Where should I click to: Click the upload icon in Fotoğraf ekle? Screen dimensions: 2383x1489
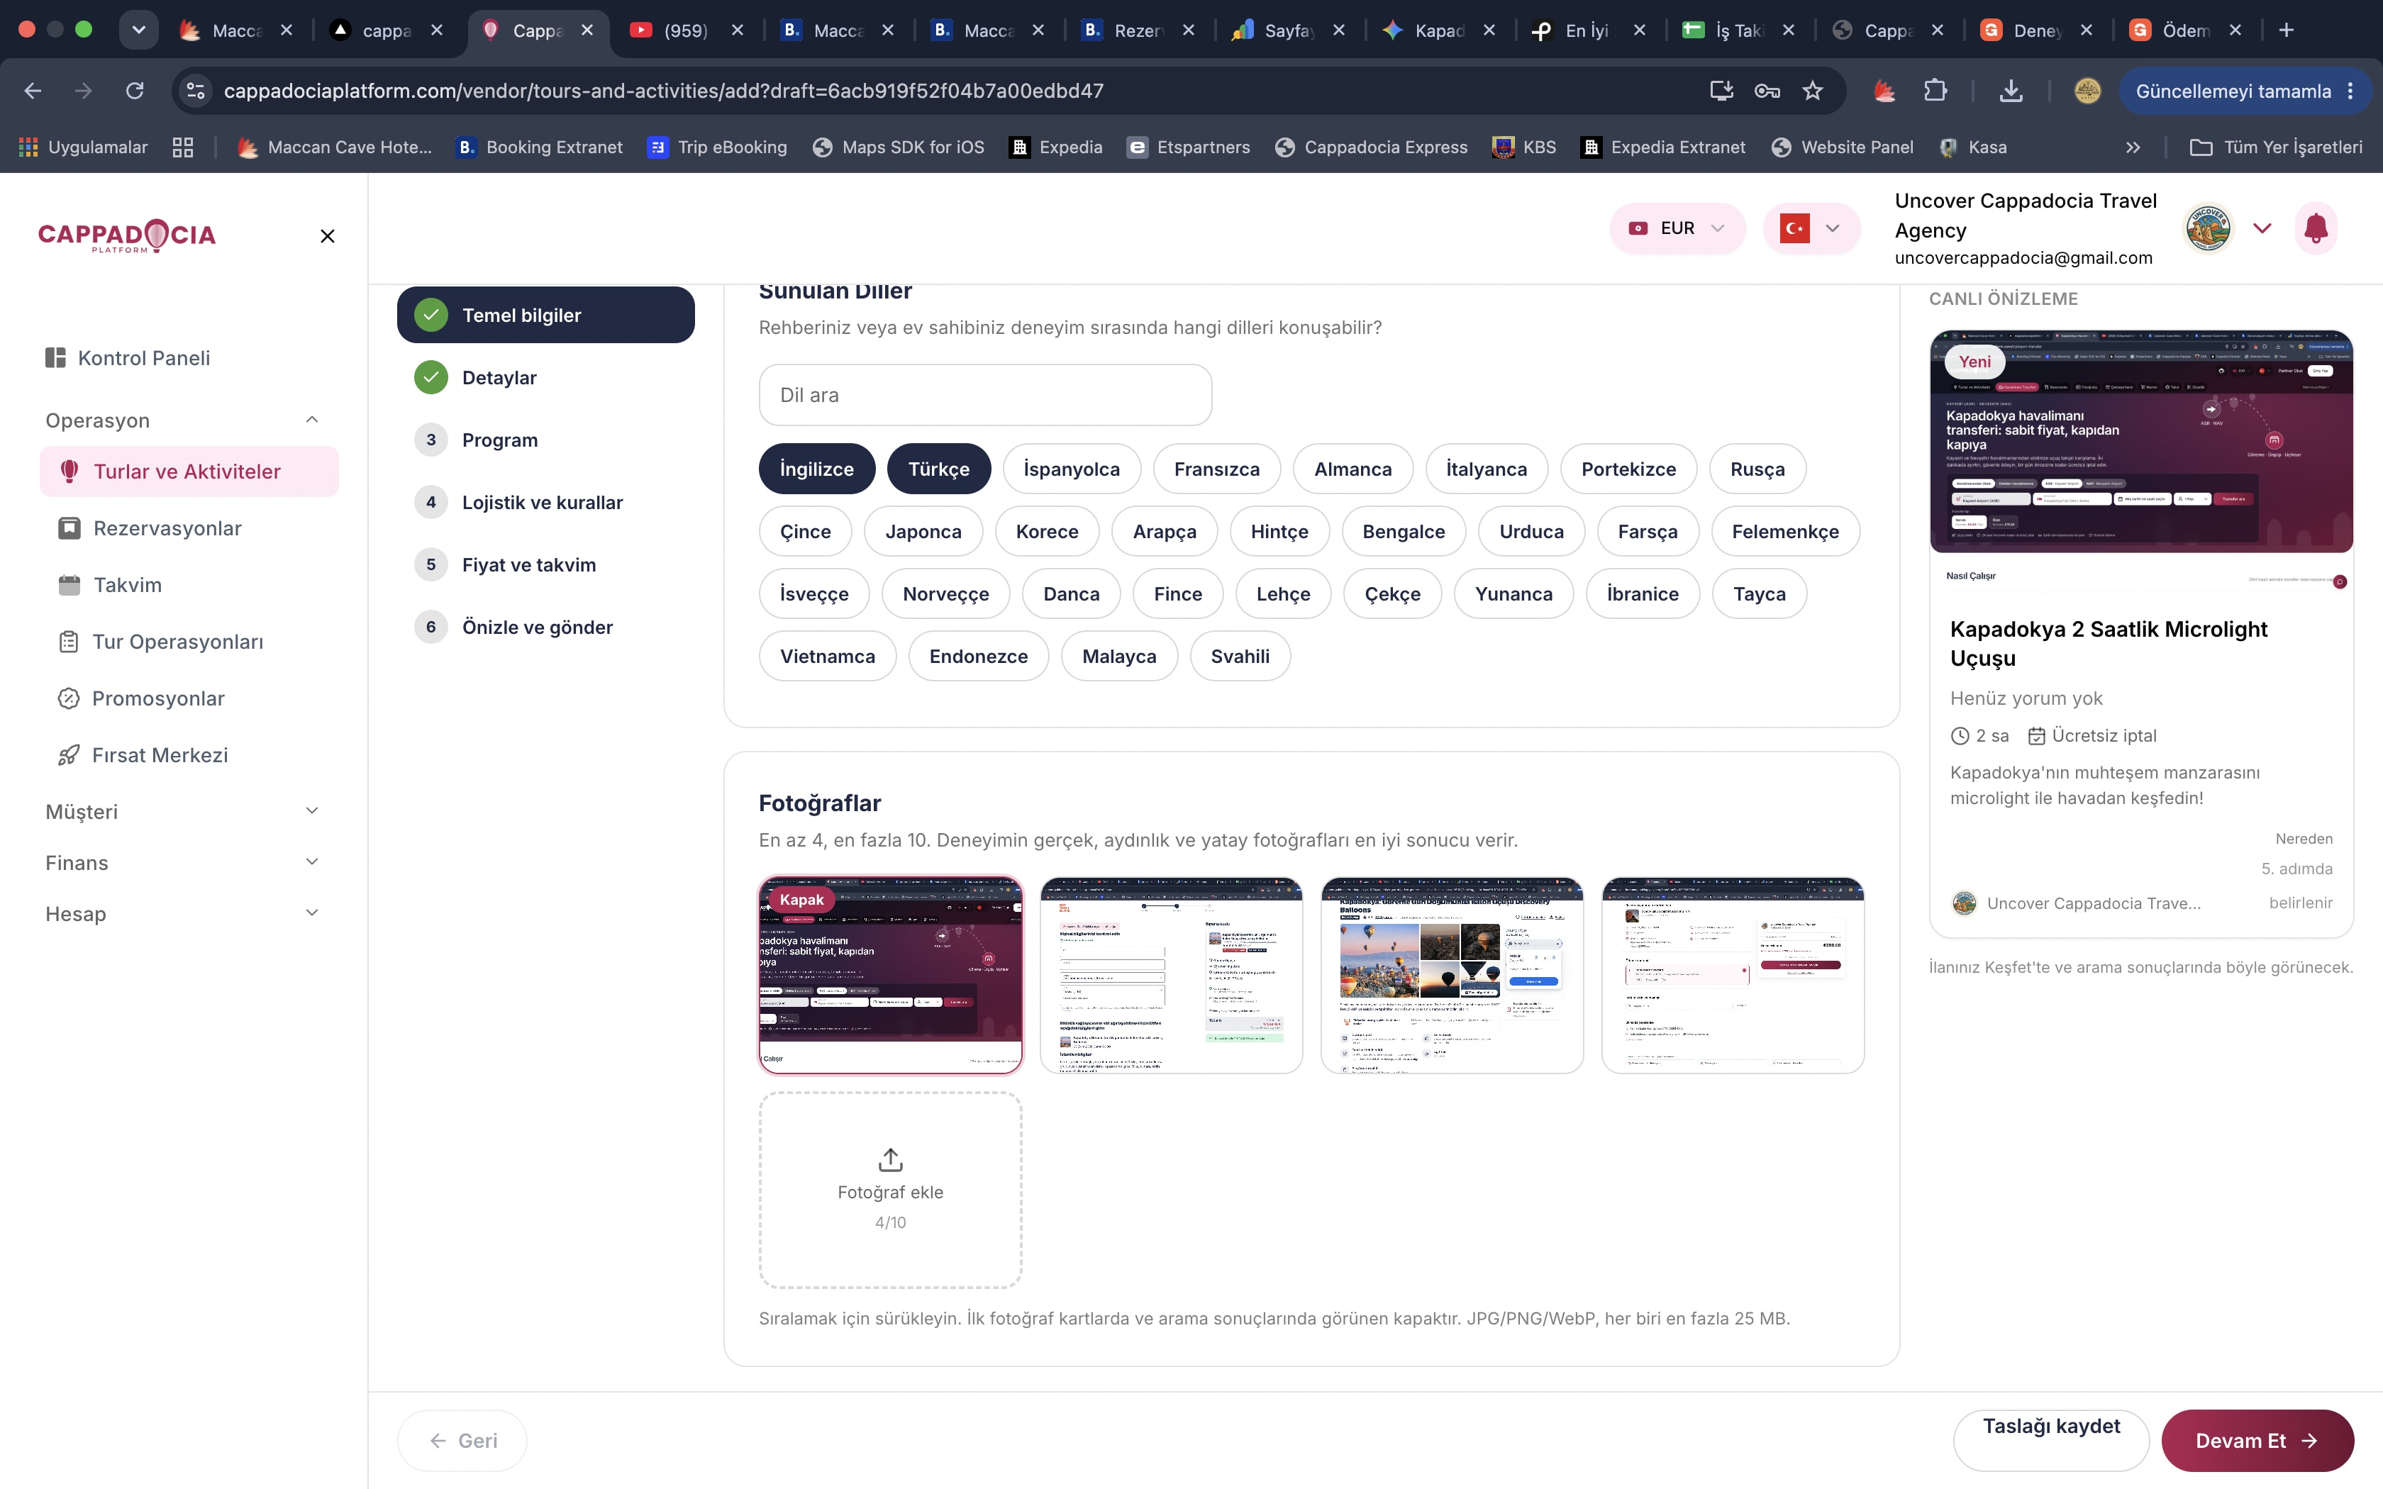click(890, 1159)
